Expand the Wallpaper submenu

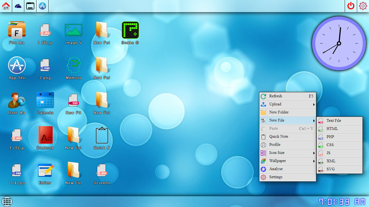288,161
